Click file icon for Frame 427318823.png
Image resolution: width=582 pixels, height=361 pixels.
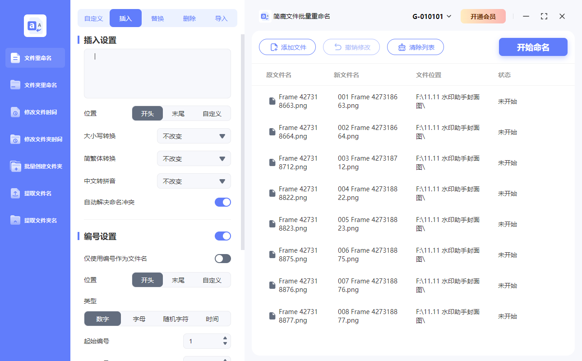click(x=272, y=224)
